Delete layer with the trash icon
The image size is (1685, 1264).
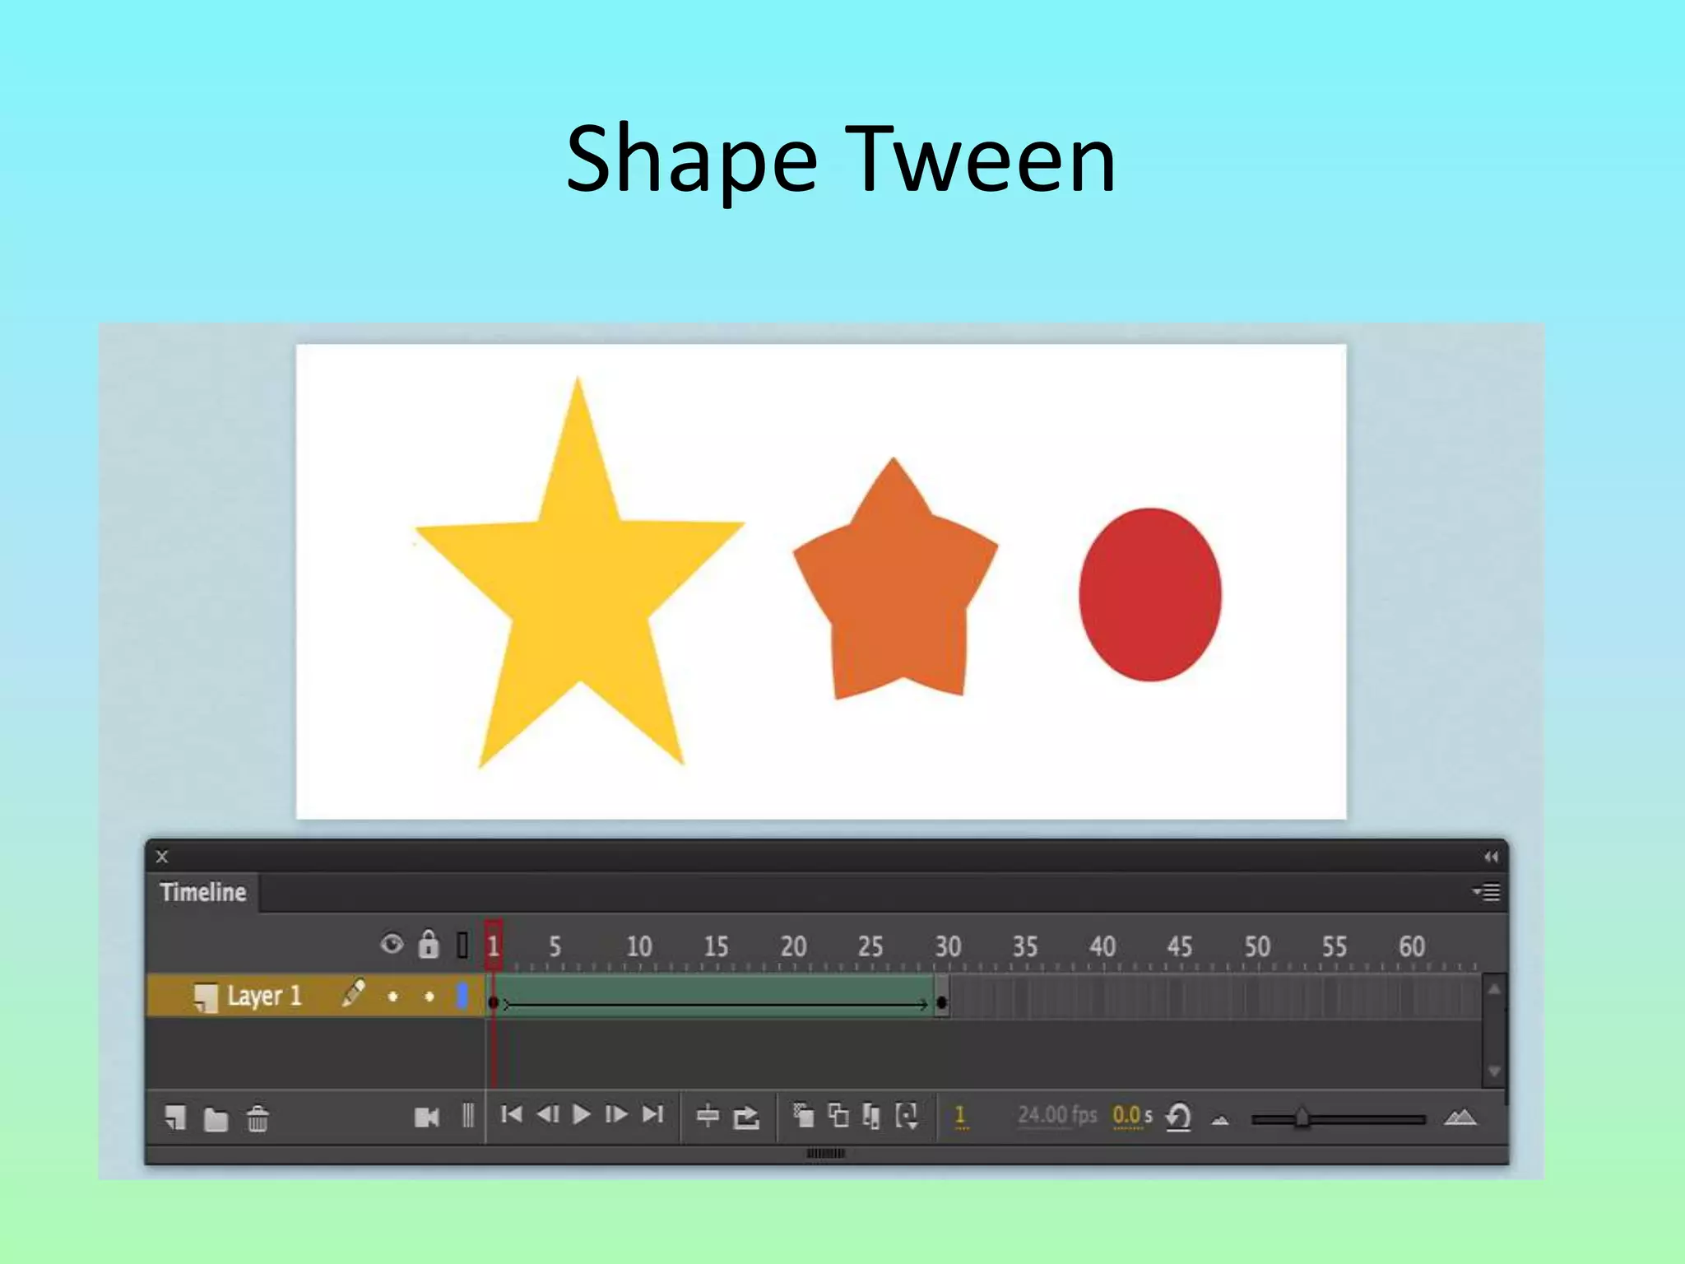(x=258, y=1119)
